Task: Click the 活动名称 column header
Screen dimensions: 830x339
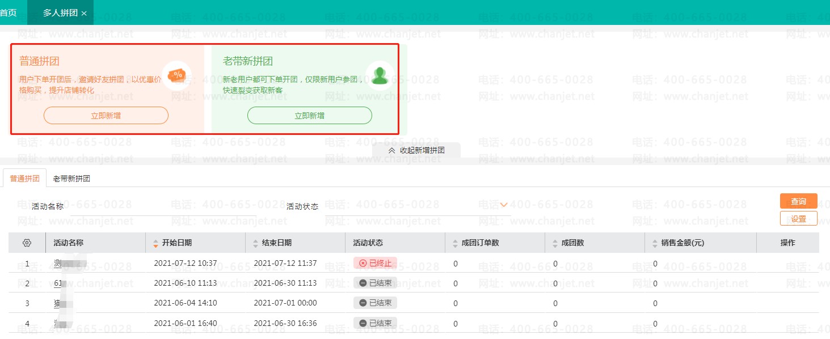Action: (69, 243)
